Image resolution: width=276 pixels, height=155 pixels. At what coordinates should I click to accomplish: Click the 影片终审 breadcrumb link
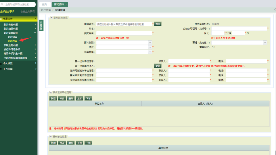click(46, 10)
